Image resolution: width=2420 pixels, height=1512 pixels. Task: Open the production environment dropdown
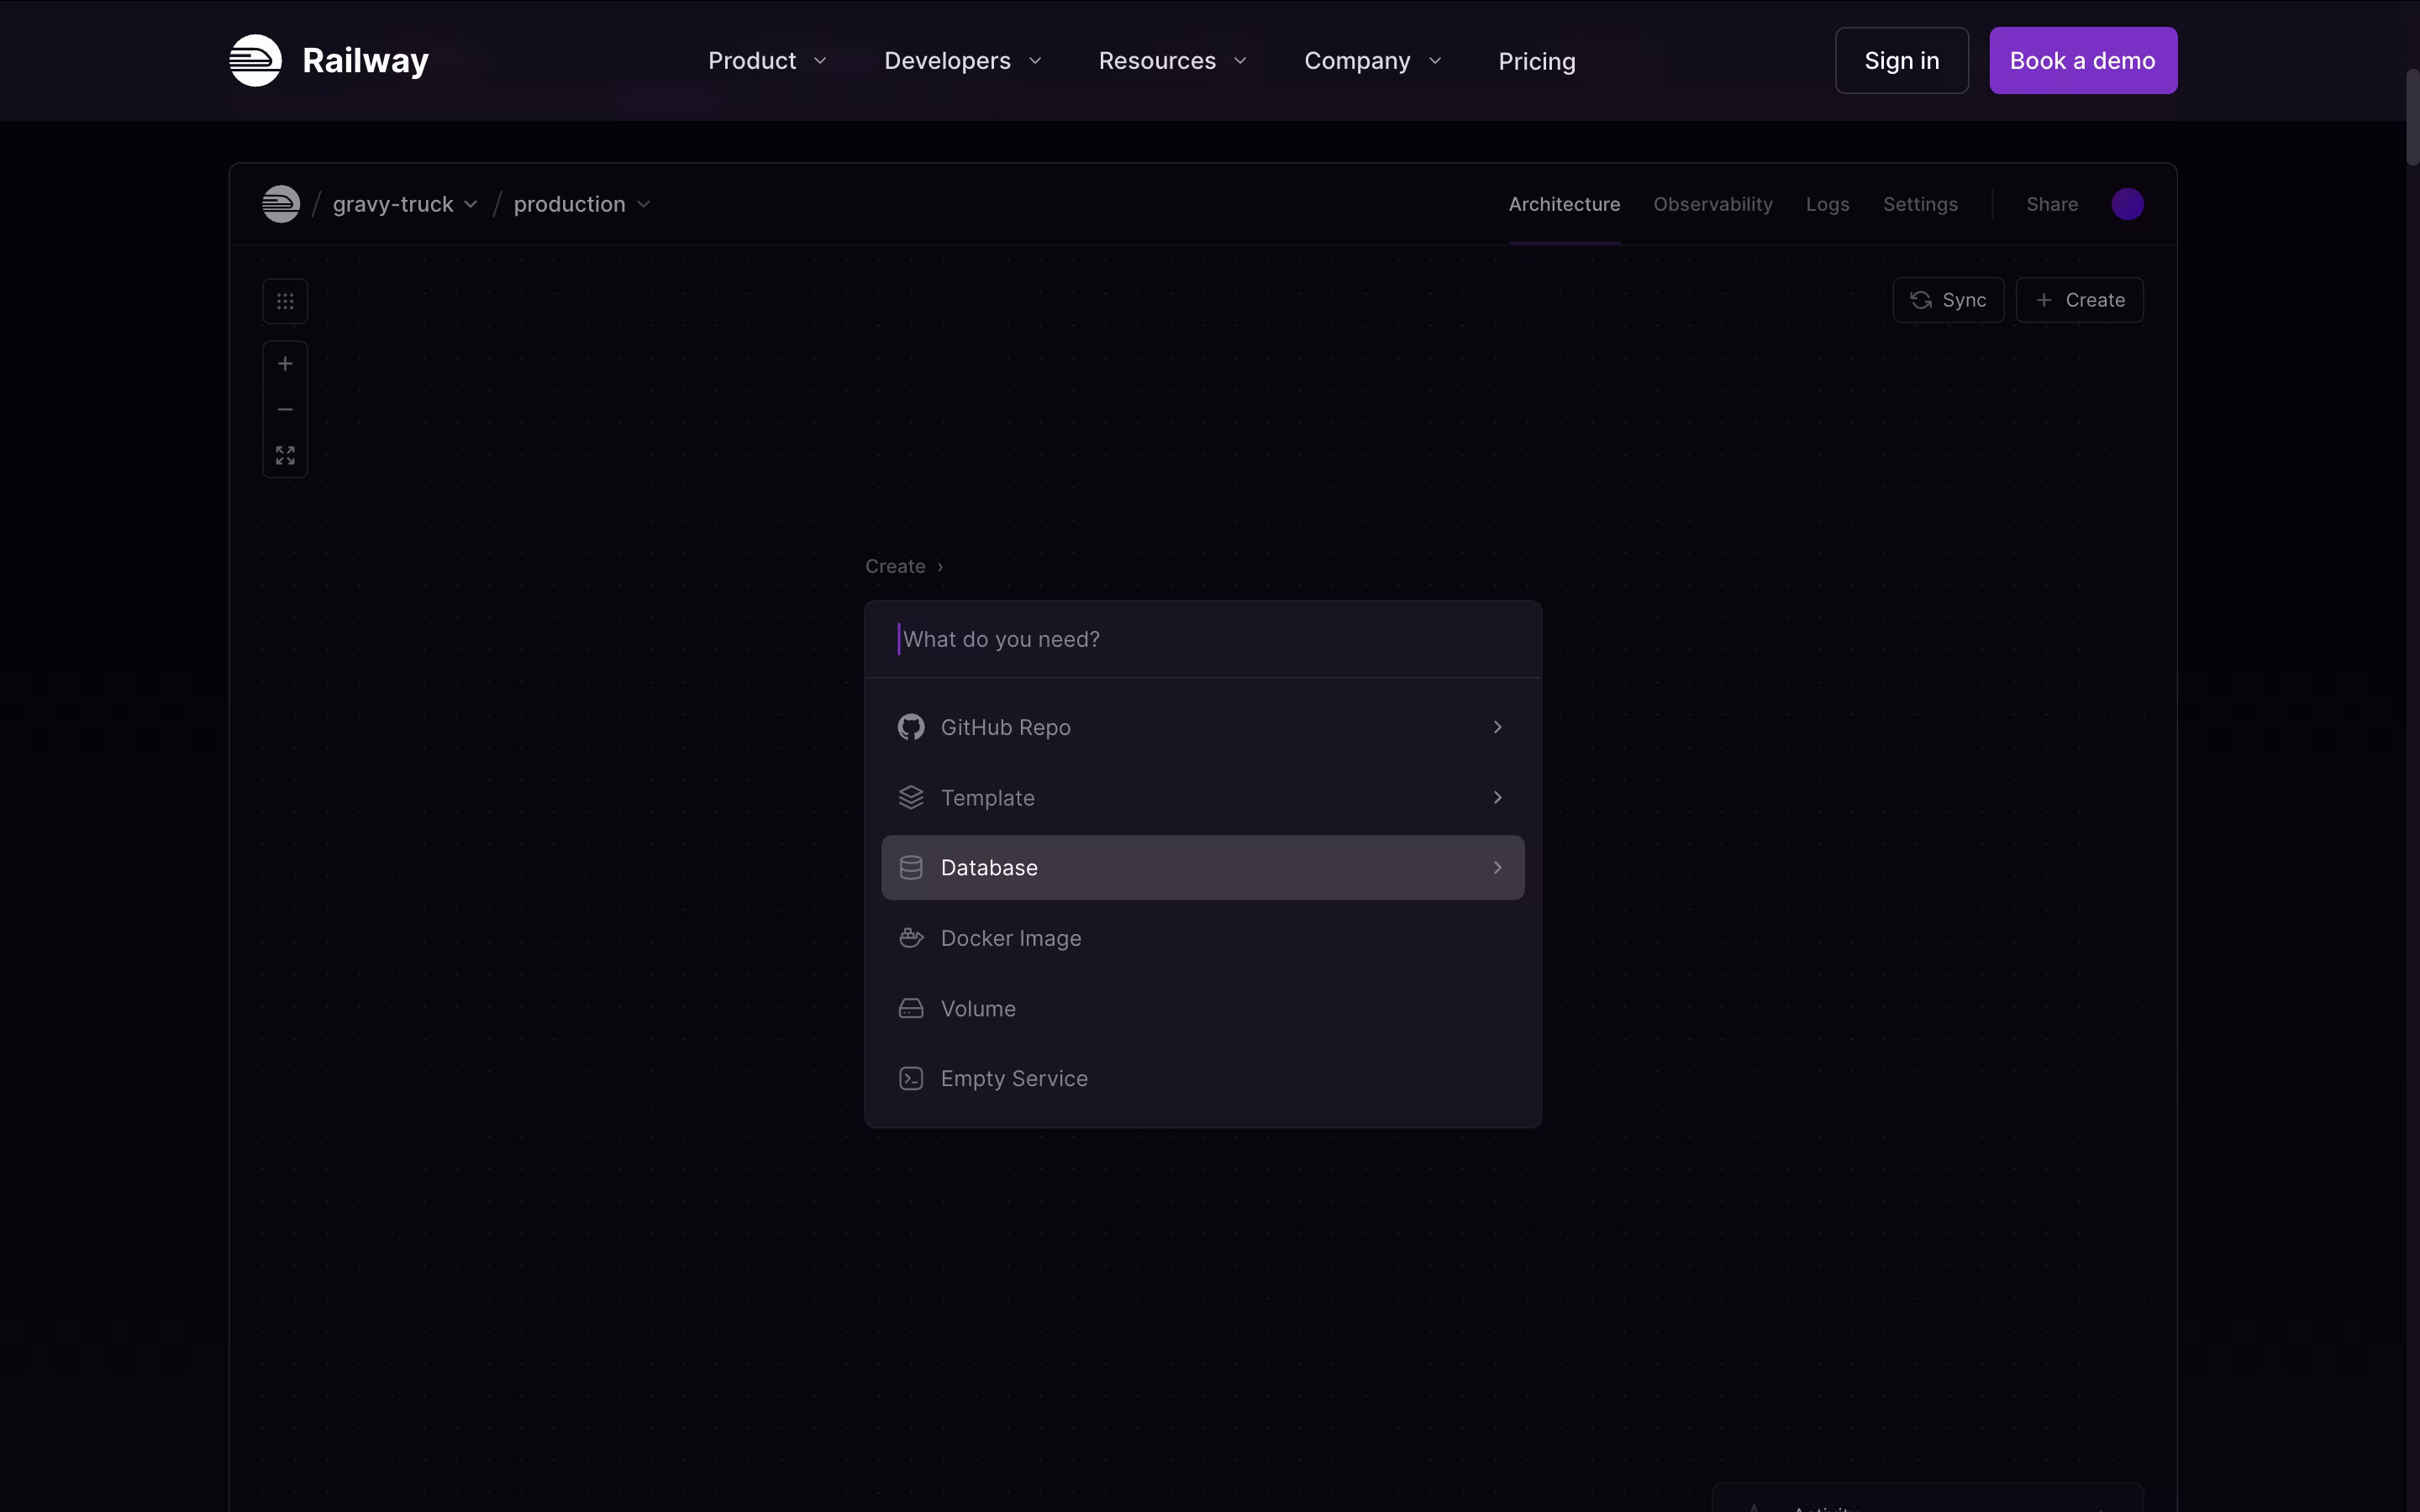581,204
